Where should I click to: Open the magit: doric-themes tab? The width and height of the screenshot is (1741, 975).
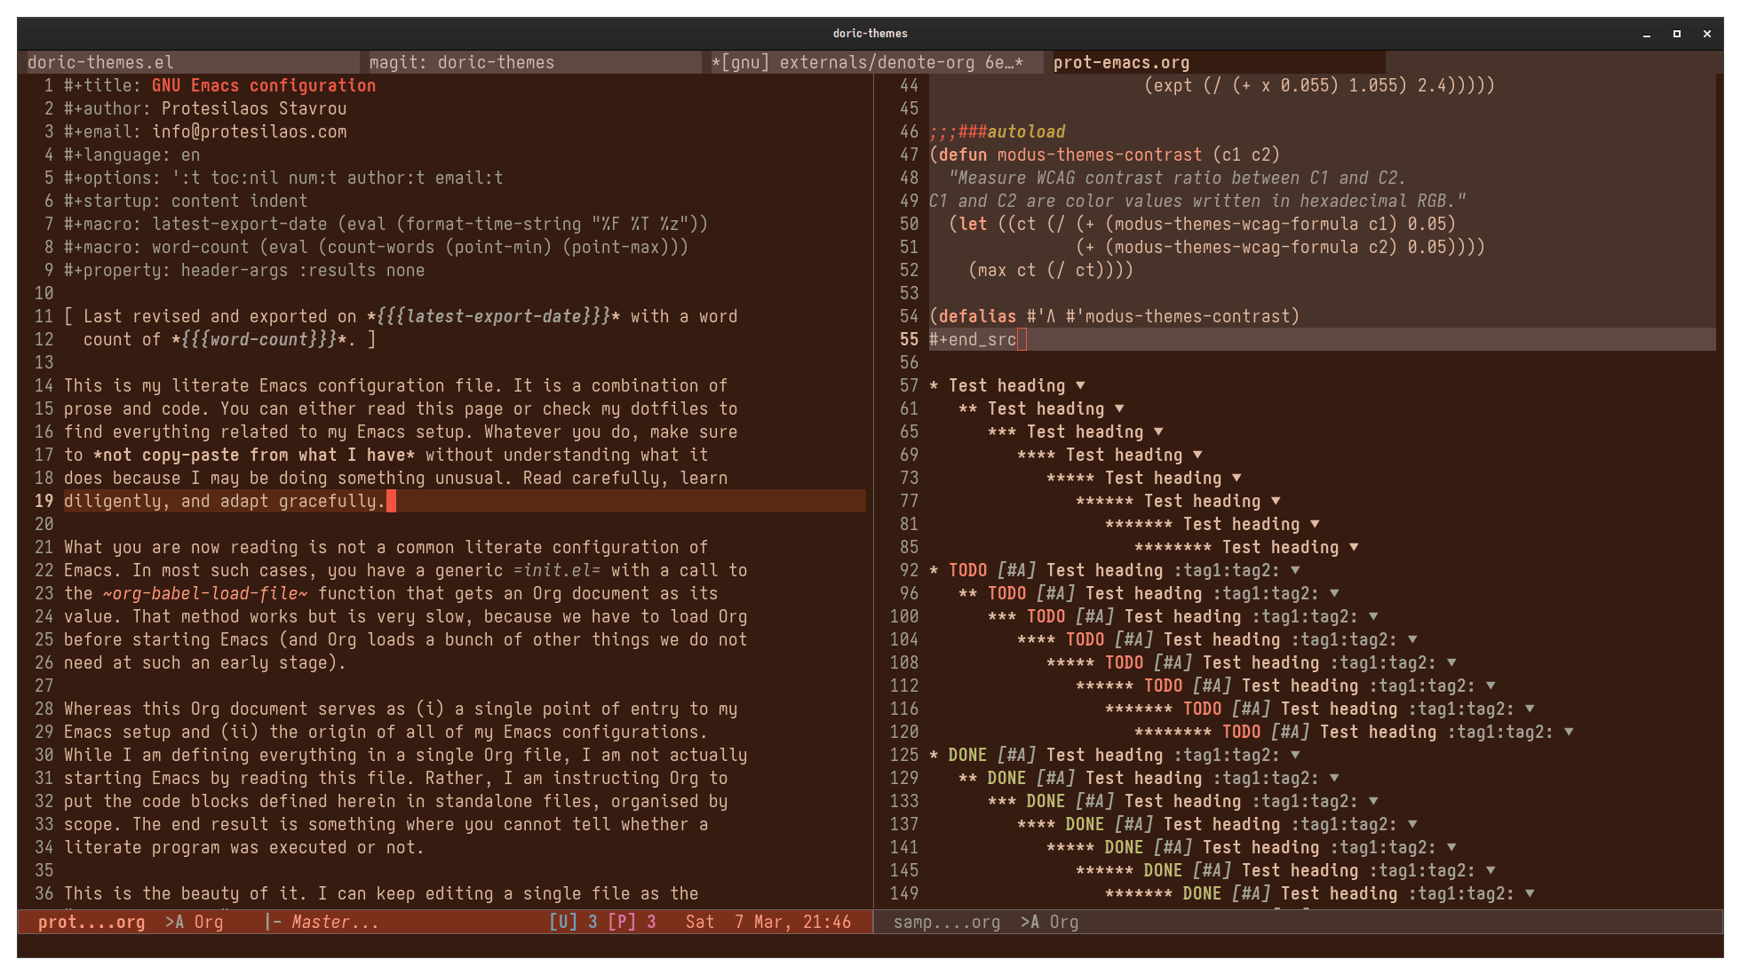click(x=461, y=62)
